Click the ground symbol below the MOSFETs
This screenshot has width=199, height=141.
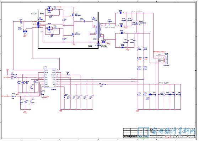click(x=74, y=44)
